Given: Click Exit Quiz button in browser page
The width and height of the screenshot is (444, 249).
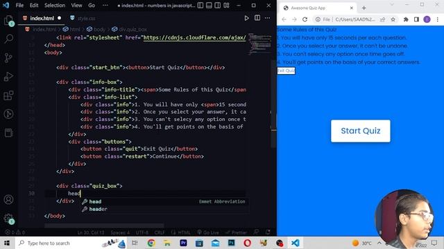Looking at the screenshot, I should [x=286, y=71].
